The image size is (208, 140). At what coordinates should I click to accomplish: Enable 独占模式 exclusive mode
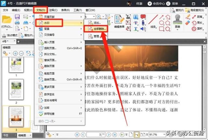click(9, 35)
